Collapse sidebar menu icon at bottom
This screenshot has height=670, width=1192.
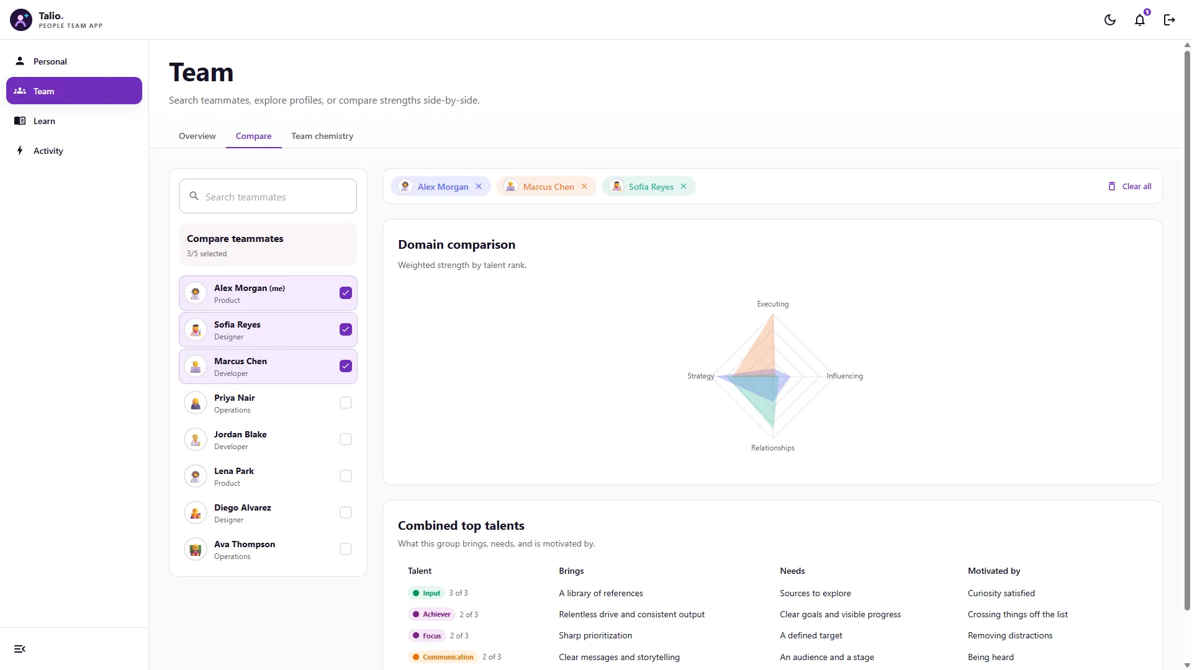point(20,649)
